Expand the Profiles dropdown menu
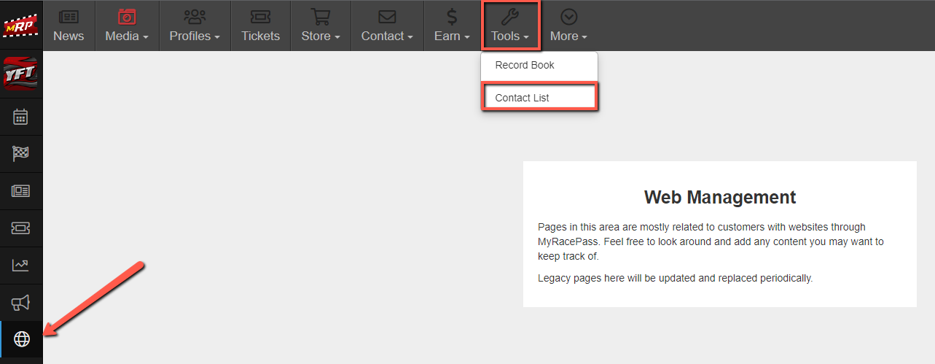The height and width of the screenshot is (364, 935). 195,26
